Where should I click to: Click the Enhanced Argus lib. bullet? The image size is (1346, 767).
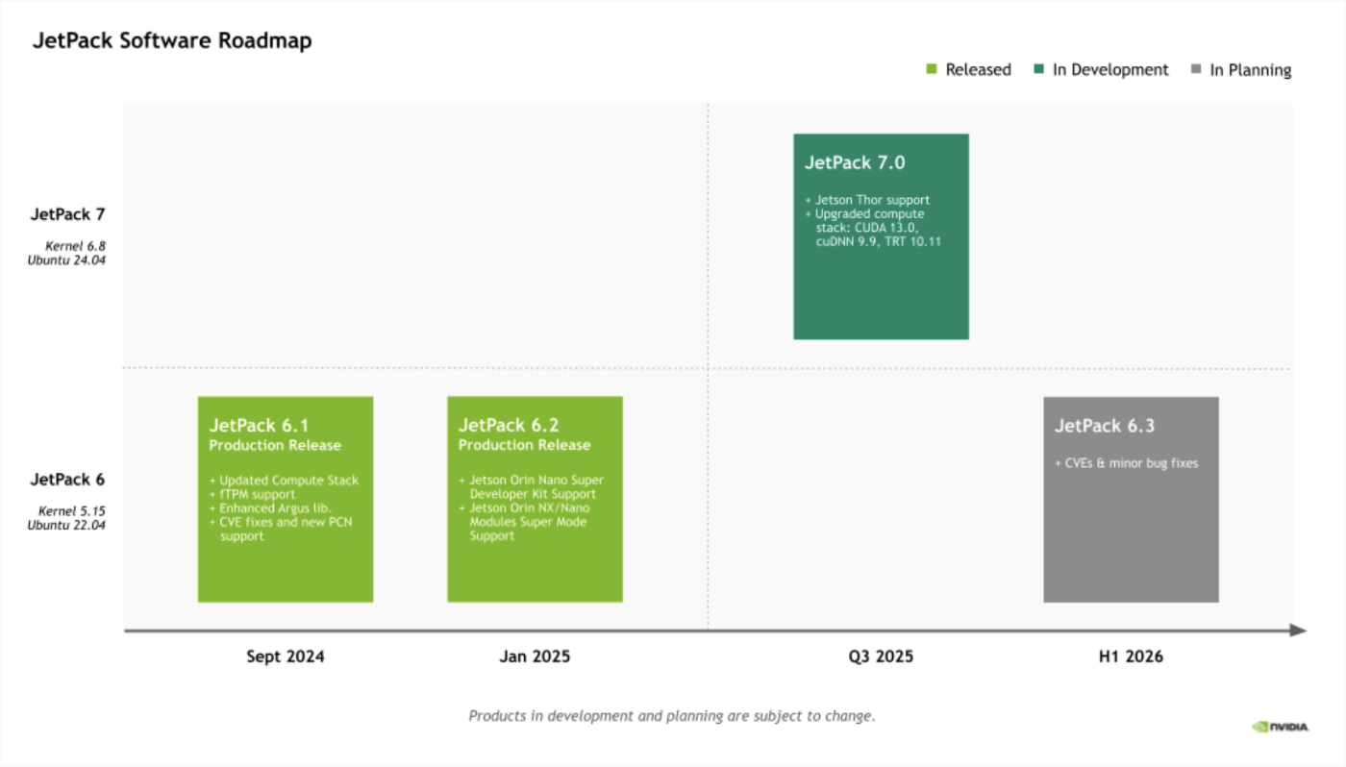[x=271, y=507]
